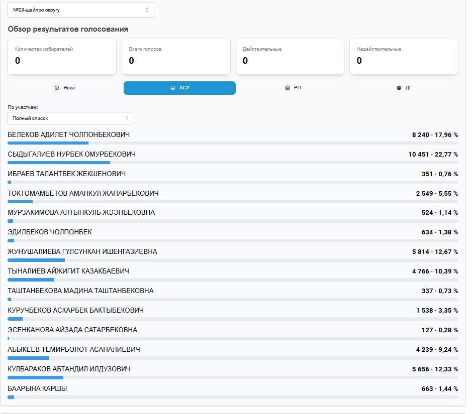Click the Всего голосов stat card

pos(176,57)
